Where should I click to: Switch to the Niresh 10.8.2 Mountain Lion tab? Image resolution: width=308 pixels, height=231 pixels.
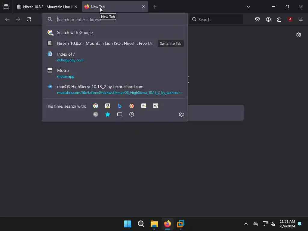click(x=47, y=7)
